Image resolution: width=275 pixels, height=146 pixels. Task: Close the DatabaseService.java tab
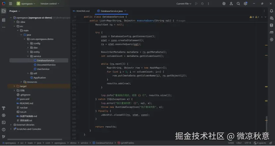point(125,11)
